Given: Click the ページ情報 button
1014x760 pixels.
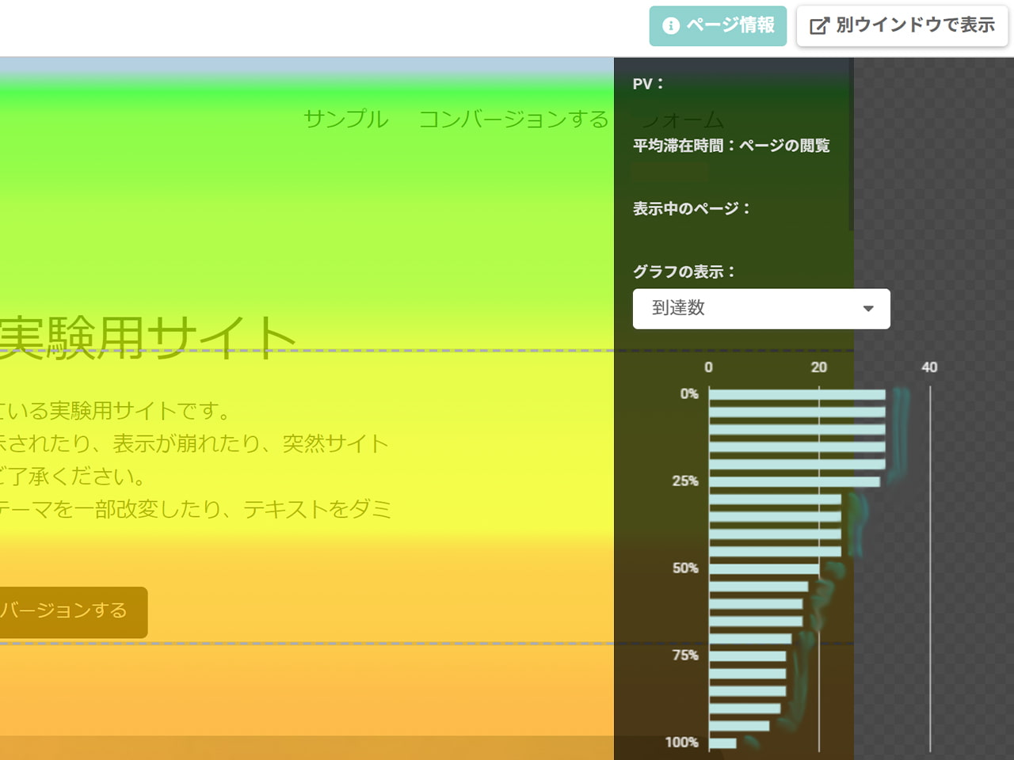Looking at the screenshot, I should pos(718,26).
